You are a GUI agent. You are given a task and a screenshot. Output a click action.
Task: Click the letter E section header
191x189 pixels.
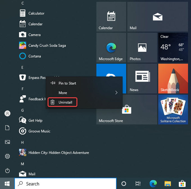click(22, 67)
